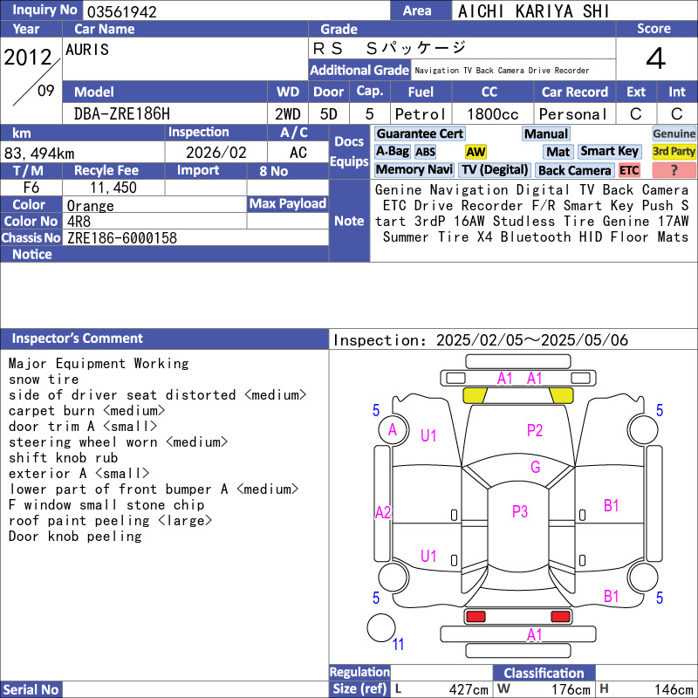Screen dimensions: 698x698
Task: Select the P2 hood damage marker
Action: tap(535, 430)
